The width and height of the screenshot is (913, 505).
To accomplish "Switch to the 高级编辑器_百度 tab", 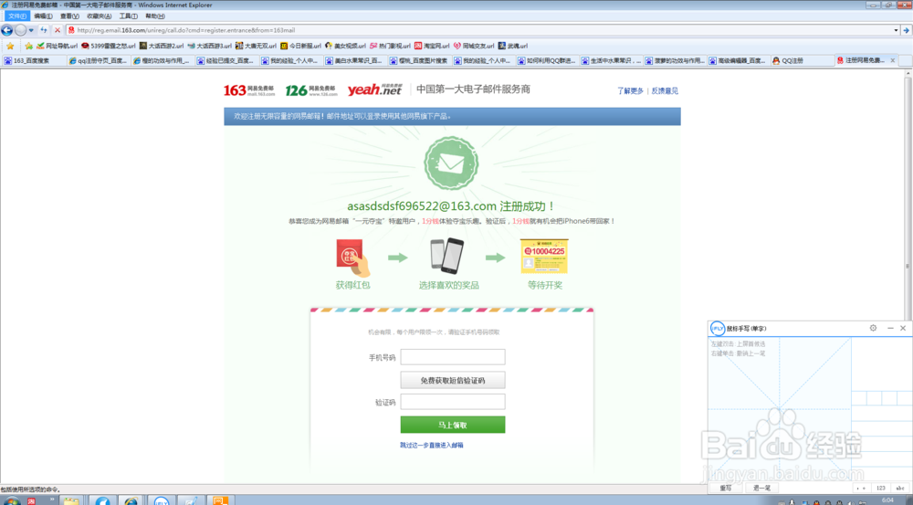I will point(739,60).
